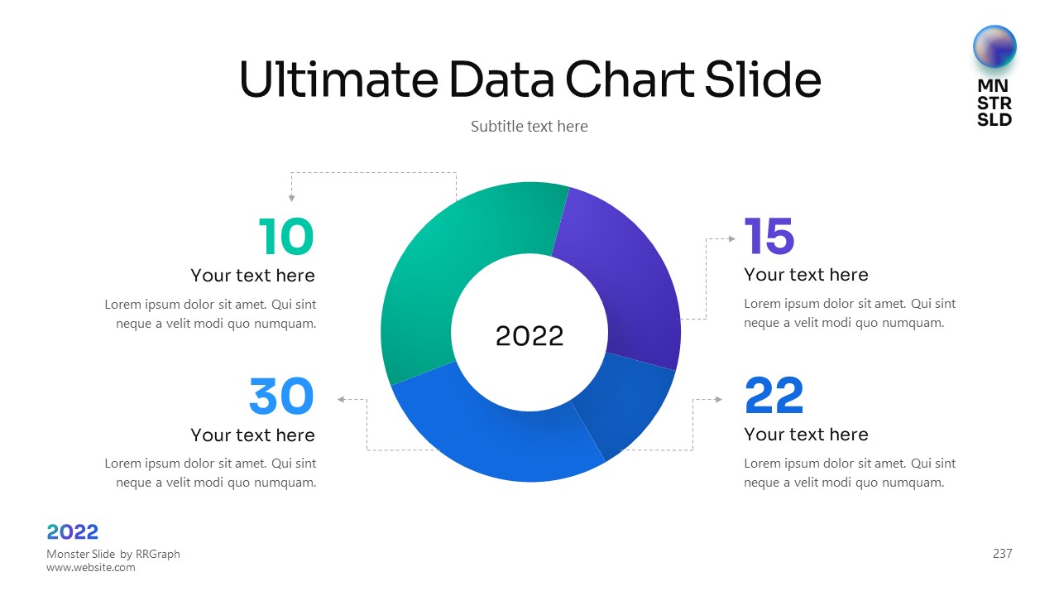The width and height of the screenshot is (1059, 596).
Task: Click 'Your text here' heading under 10
Action: pos(252,276)
